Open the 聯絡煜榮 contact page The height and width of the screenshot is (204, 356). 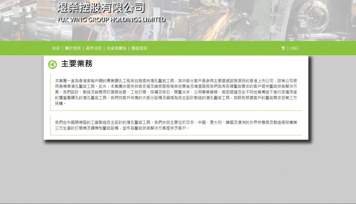139,48
